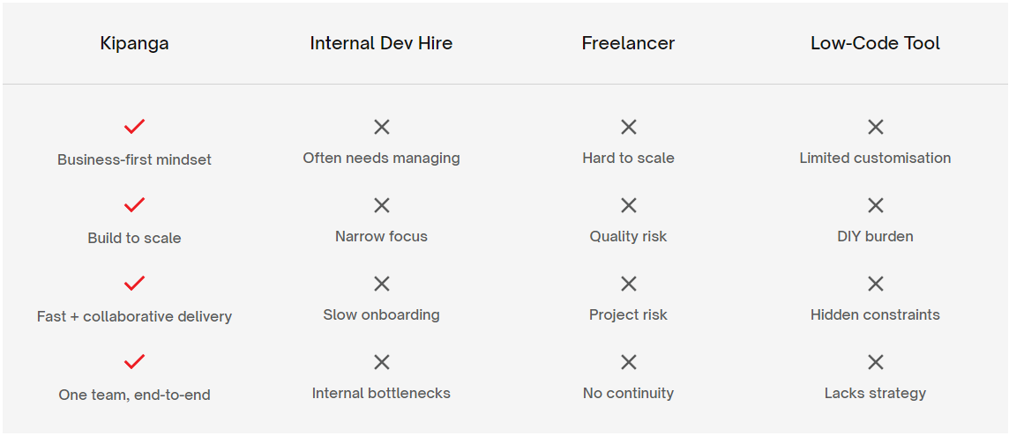Click the Freelancer column heading
The image size is (1009, 436).
[628, 43]
